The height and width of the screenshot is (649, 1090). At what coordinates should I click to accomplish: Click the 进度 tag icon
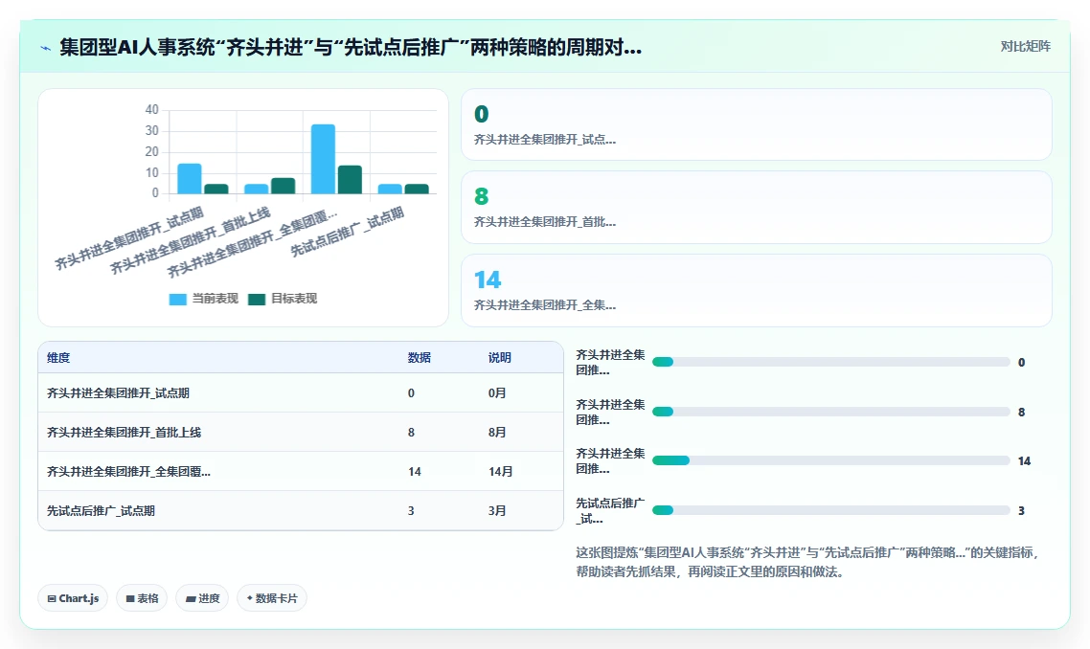pyautogui.click(x=191, y=598)
